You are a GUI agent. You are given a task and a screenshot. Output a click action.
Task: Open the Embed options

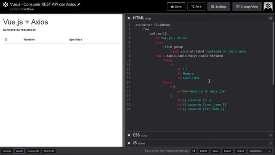[x=240, y=151]
